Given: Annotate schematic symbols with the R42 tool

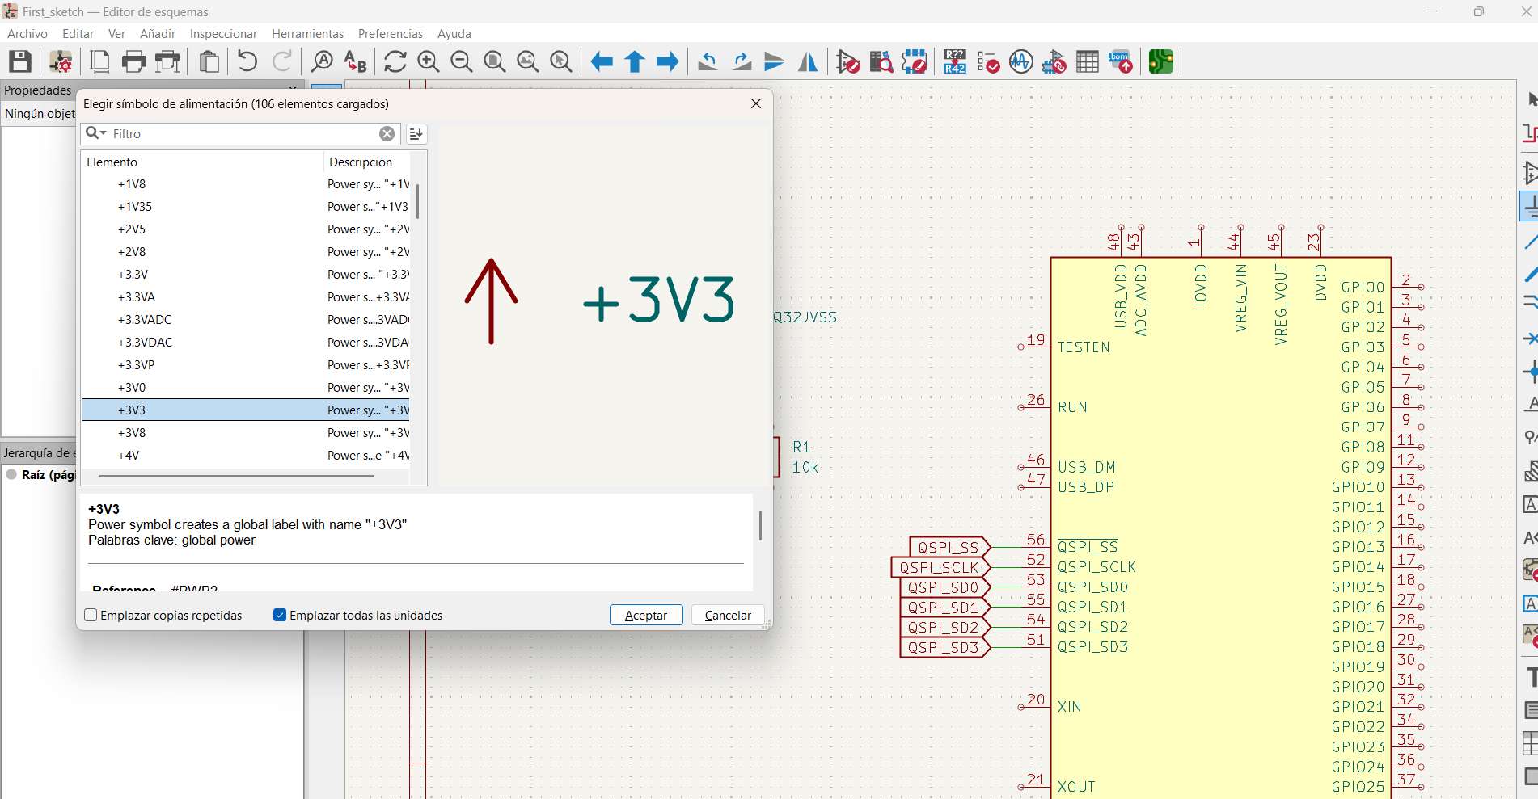Looking at the screenshot, I should (953, 61).
